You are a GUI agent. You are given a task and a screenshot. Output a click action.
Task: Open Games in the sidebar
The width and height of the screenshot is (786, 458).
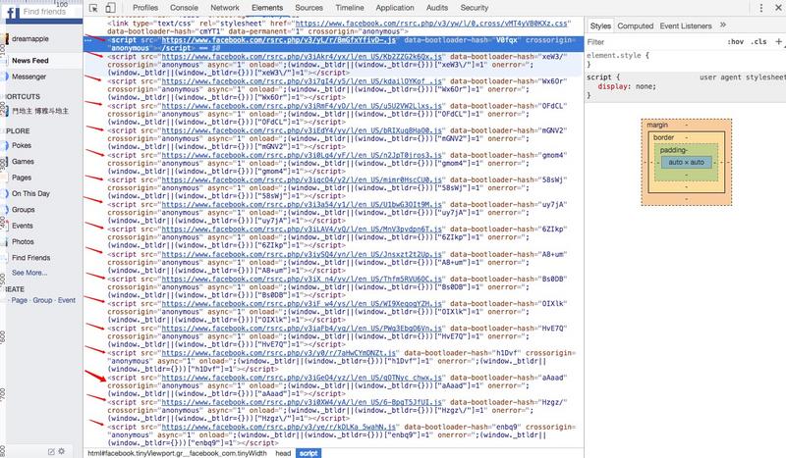[23, 161]
